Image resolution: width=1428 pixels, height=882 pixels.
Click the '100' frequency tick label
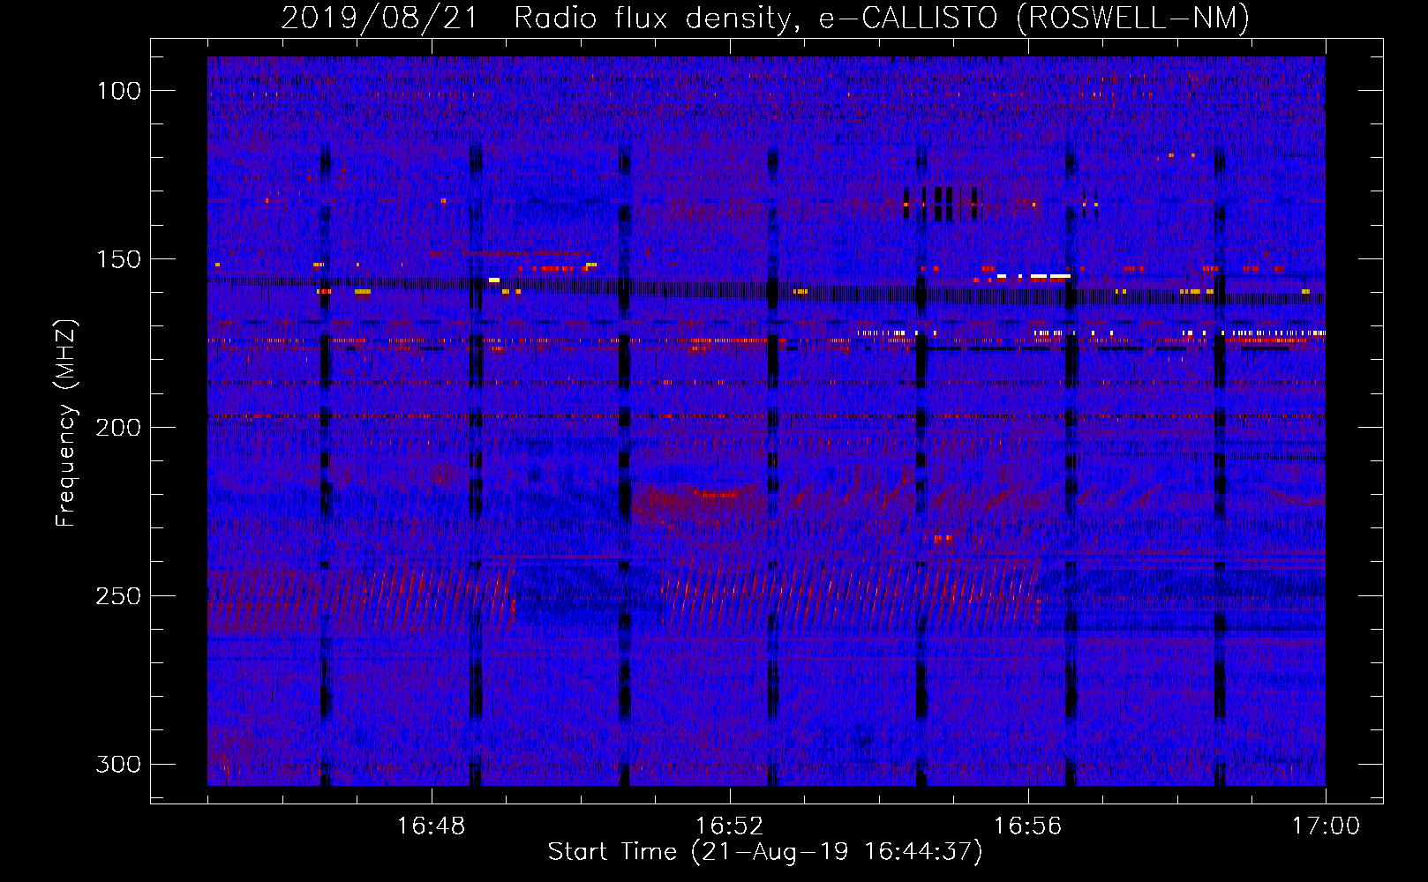[119, 91]
